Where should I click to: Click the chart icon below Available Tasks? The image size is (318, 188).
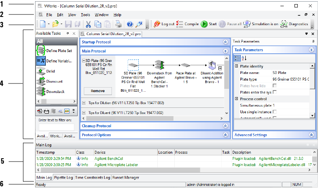coord(67,111)
